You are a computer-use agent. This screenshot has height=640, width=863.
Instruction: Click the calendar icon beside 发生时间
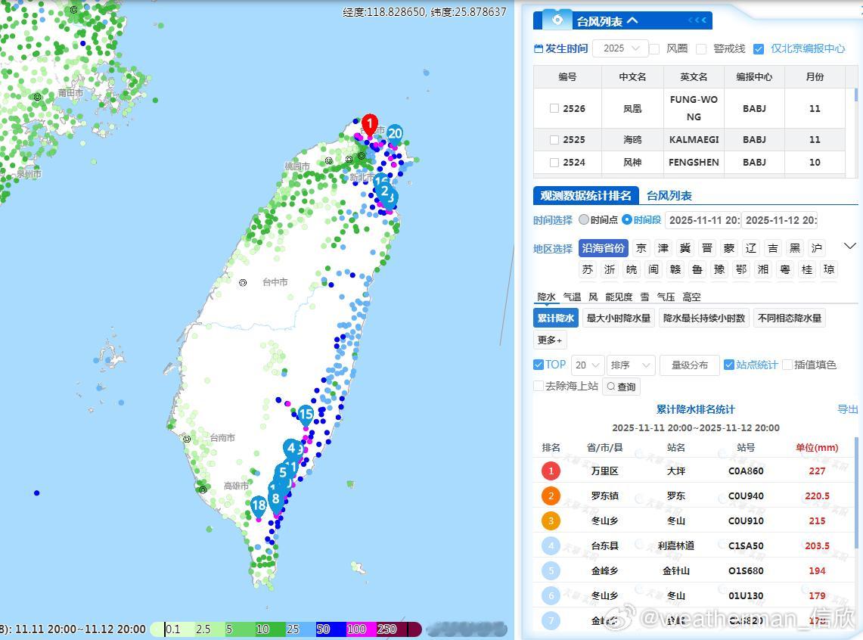[x=539, y=48]
